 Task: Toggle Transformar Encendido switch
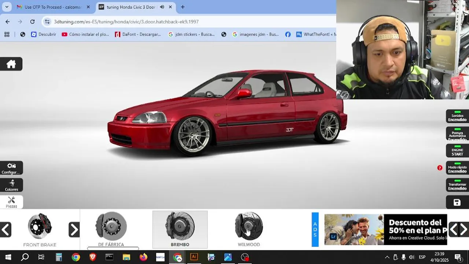click(x=457, y=185)
